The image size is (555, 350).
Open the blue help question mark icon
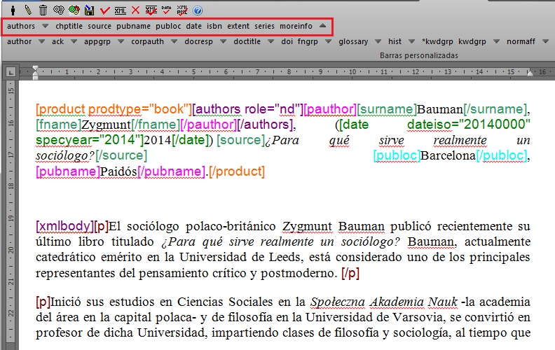point(198,10)
